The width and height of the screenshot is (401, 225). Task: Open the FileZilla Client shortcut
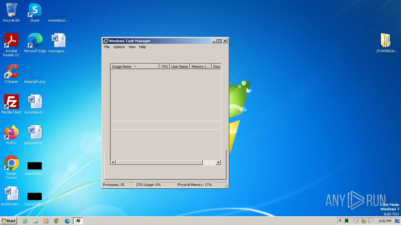11,104
